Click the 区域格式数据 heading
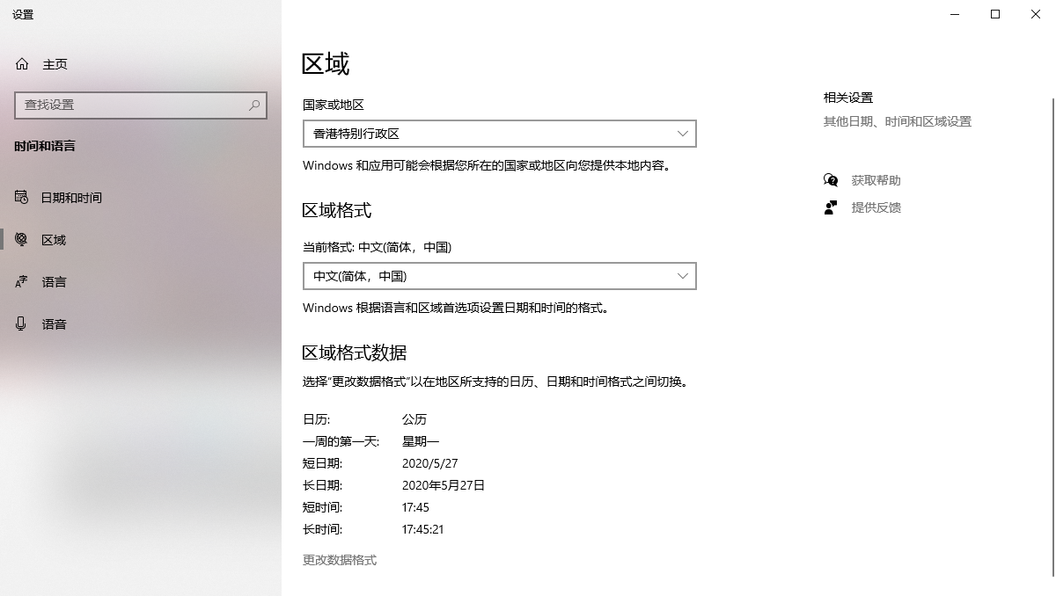1056x596 pixels. coord(355,353)
